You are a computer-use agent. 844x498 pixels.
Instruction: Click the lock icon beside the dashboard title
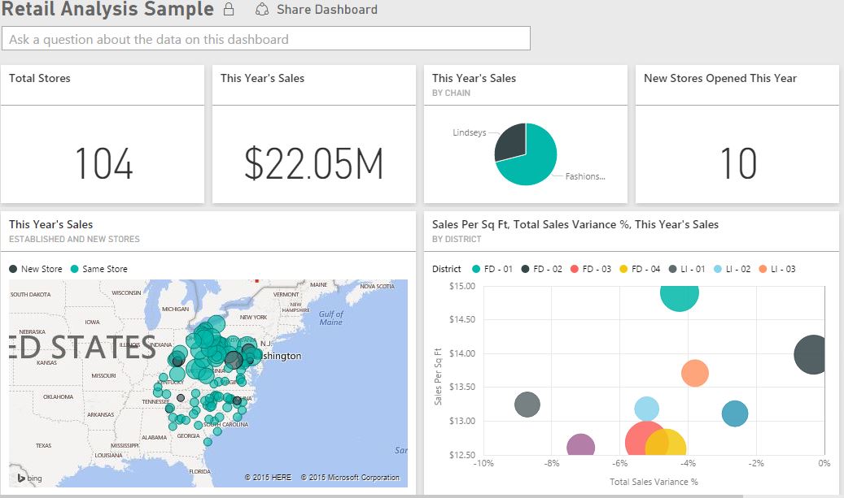[229, 10]
